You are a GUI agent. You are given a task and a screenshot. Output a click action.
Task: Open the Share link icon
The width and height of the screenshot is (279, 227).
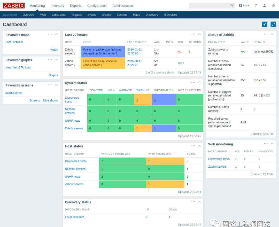(244, 5)
